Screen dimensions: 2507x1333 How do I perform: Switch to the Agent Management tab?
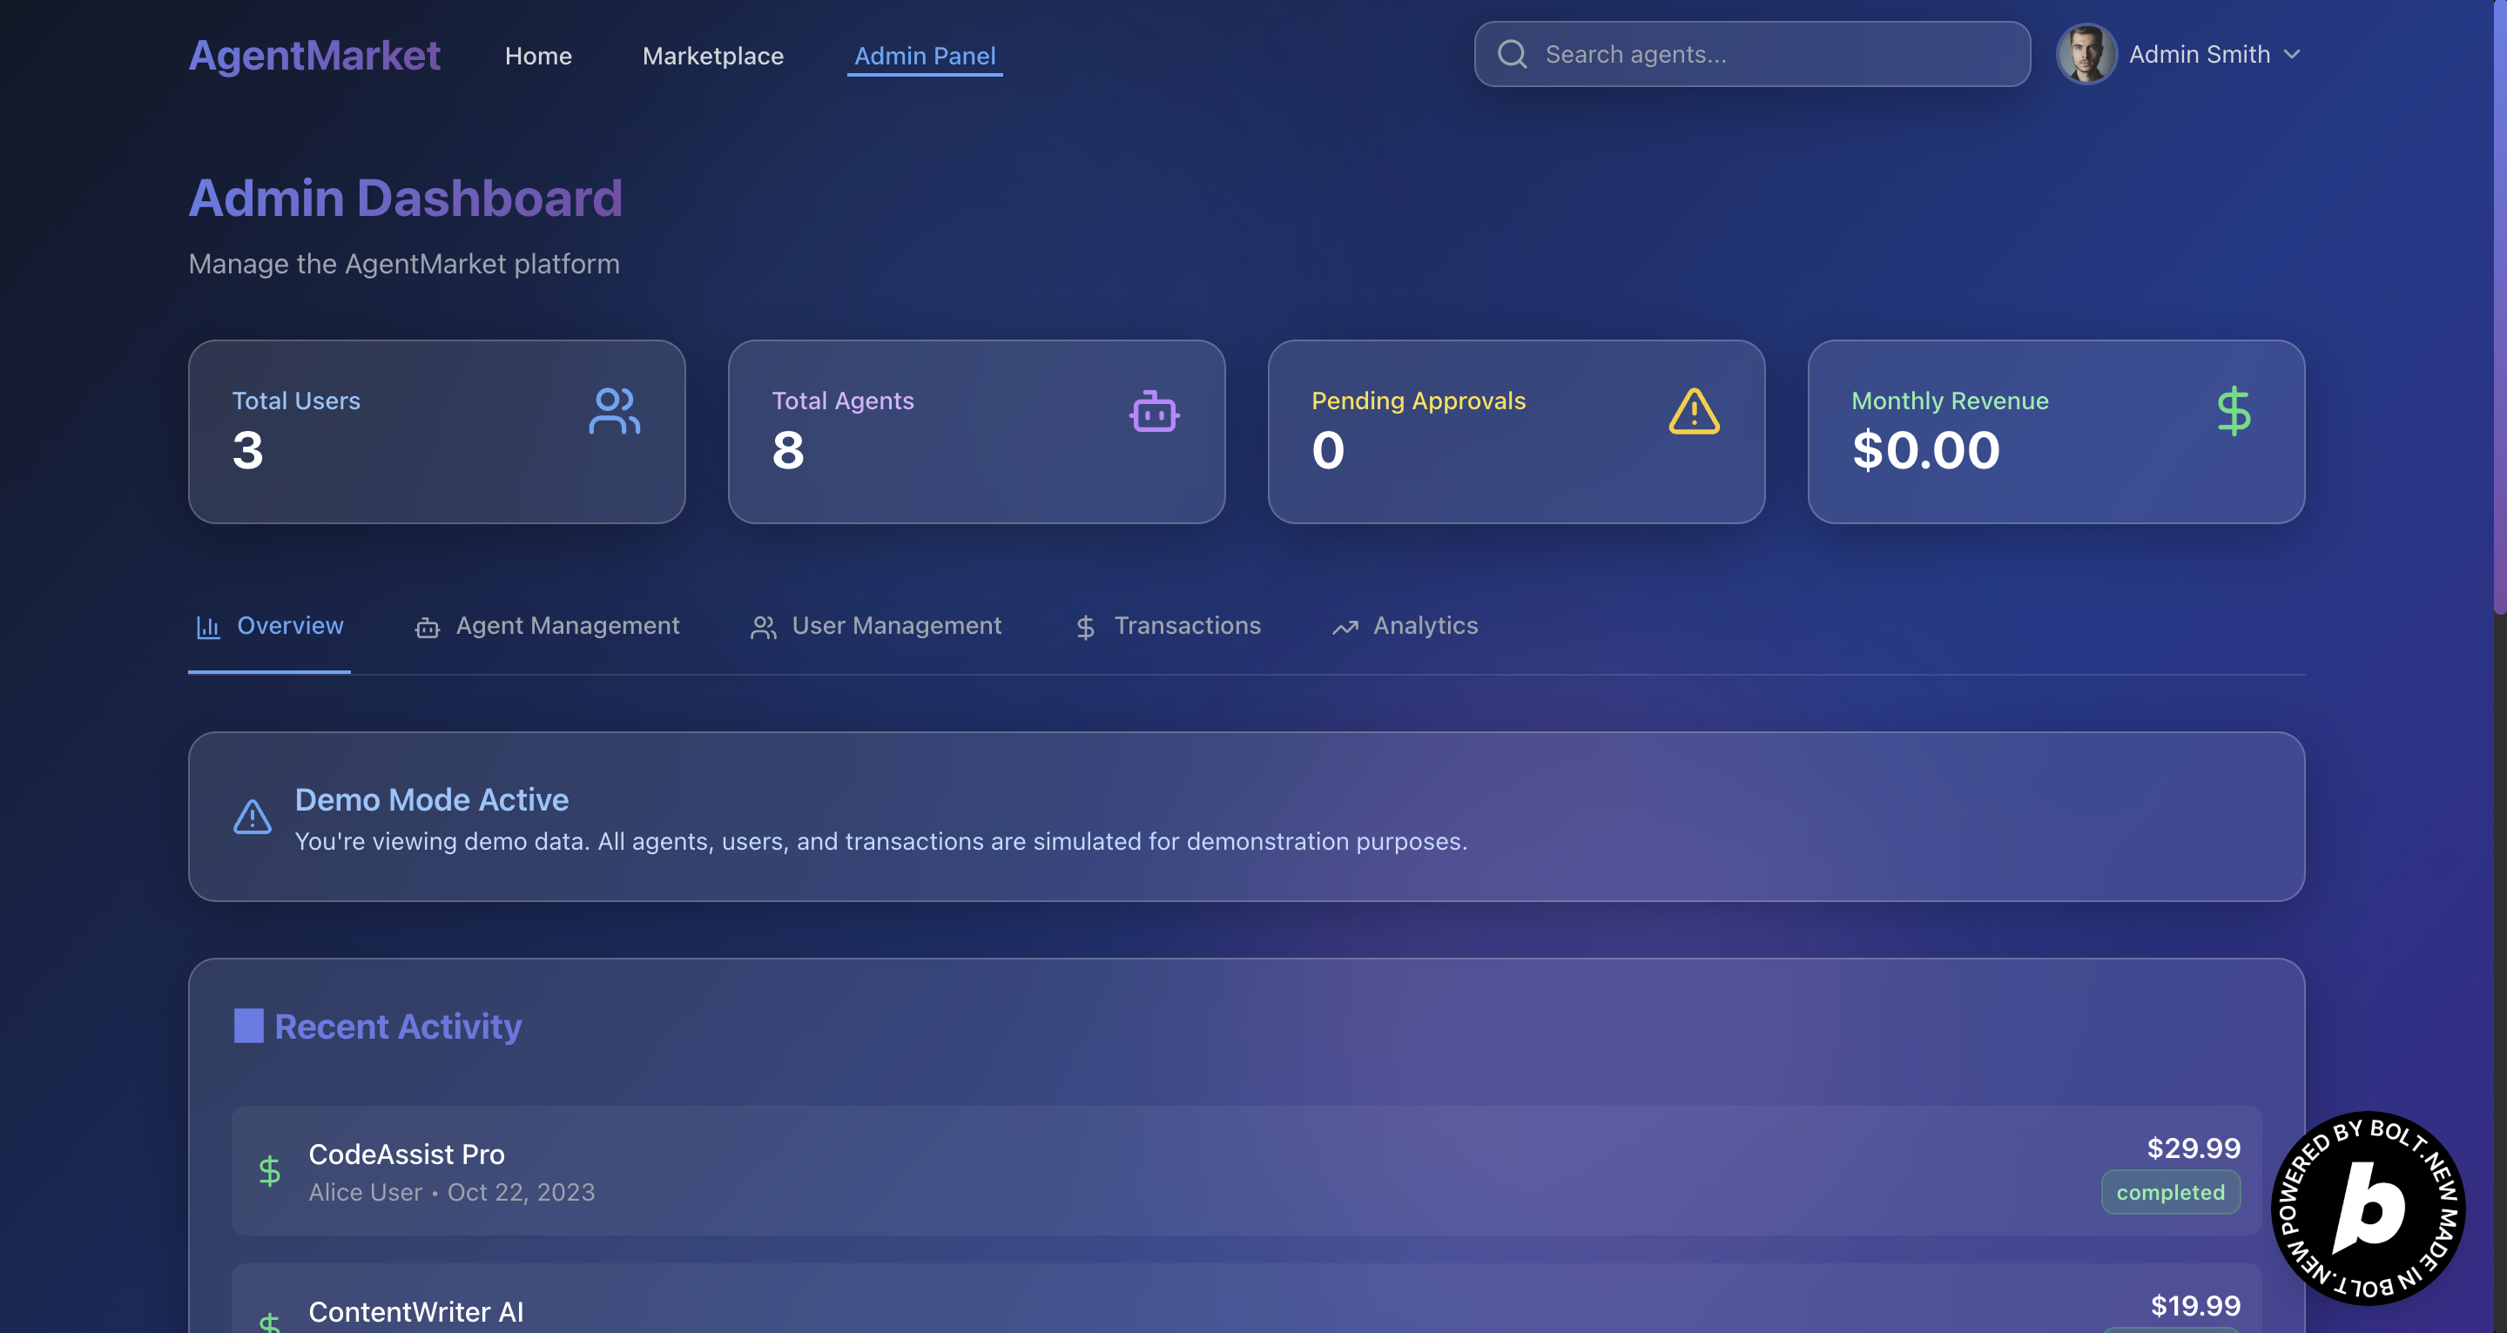click(547, 626)
